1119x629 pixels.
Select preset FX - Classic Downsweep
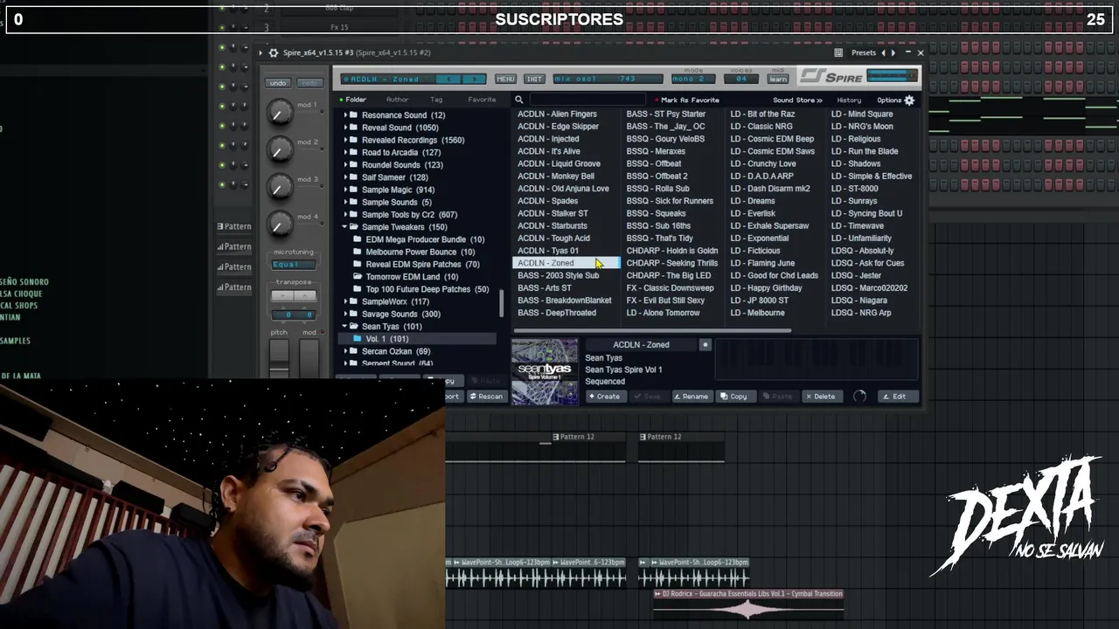(670, 288)
